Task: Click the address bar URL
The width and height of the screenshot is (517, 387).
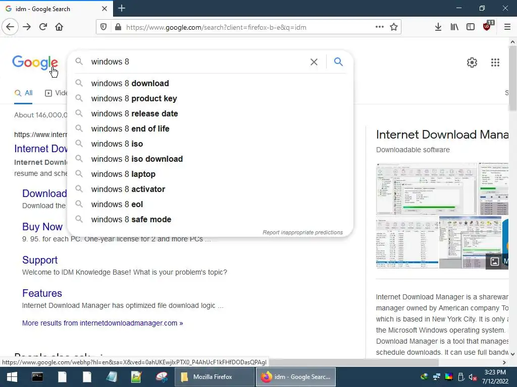Action: pos(216,27)
